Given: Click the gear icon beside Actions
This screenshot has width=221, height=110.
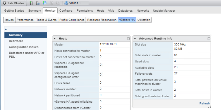Looking at the screenshot, I should 66,3.
